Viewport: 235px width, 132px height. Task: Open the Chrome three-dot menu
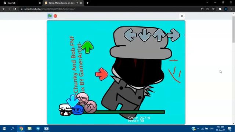[231, 9]
